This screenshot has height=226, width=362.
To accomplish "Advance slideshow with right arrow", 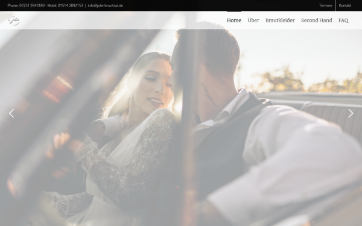I will [351, 113].
